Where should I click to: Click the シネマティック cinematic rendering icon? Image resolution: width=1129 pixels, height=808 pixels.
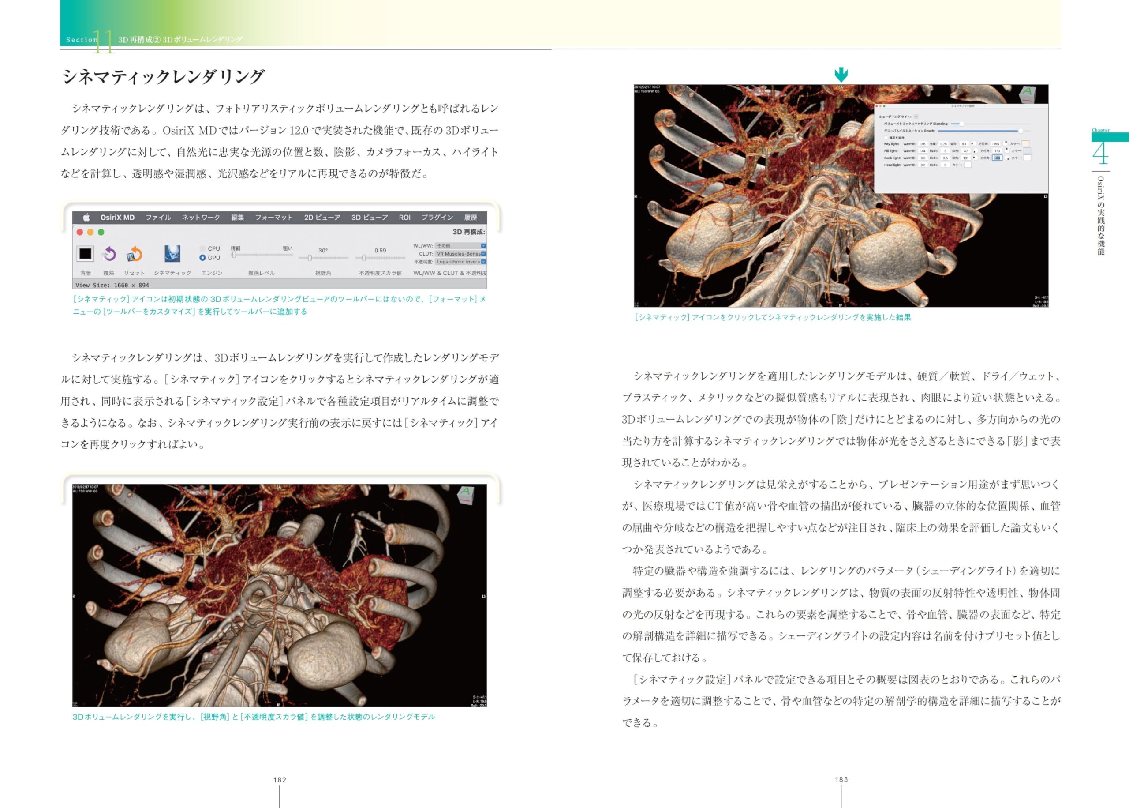[x=172, y=254]
